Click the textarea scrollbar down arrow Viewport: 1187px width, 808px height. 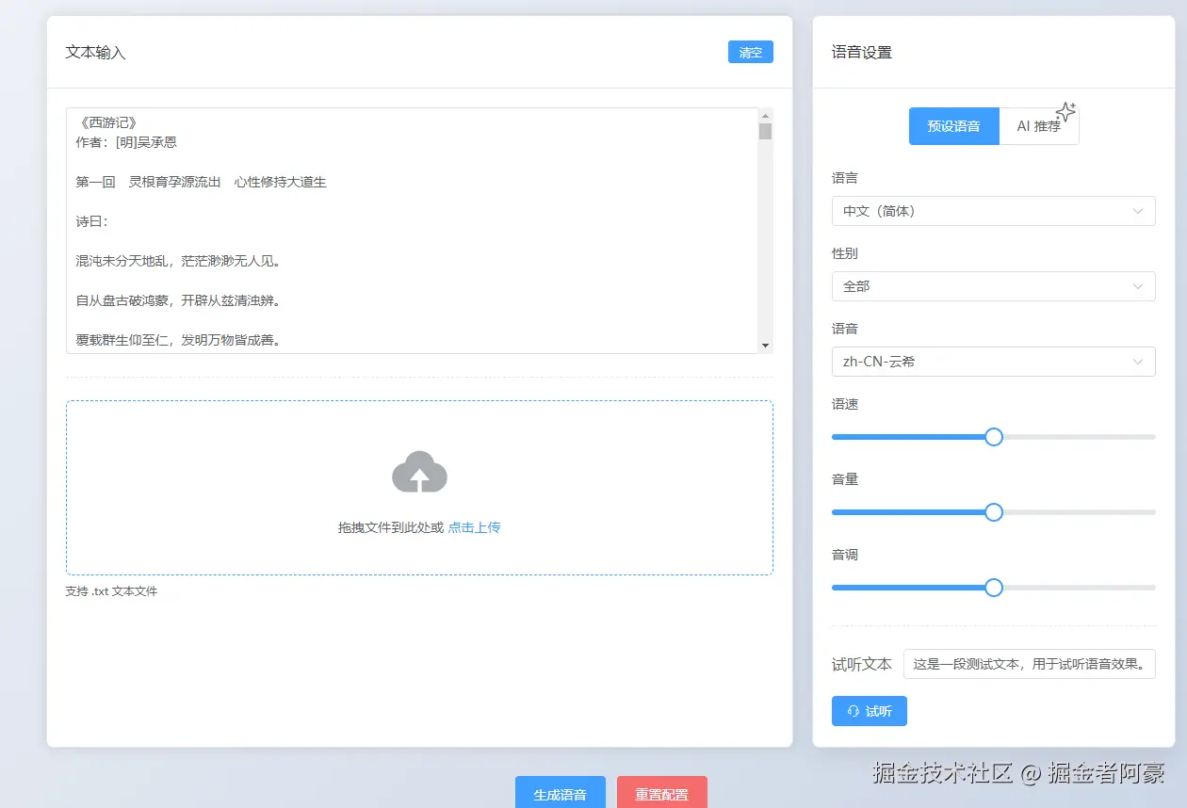click(765, 346)
